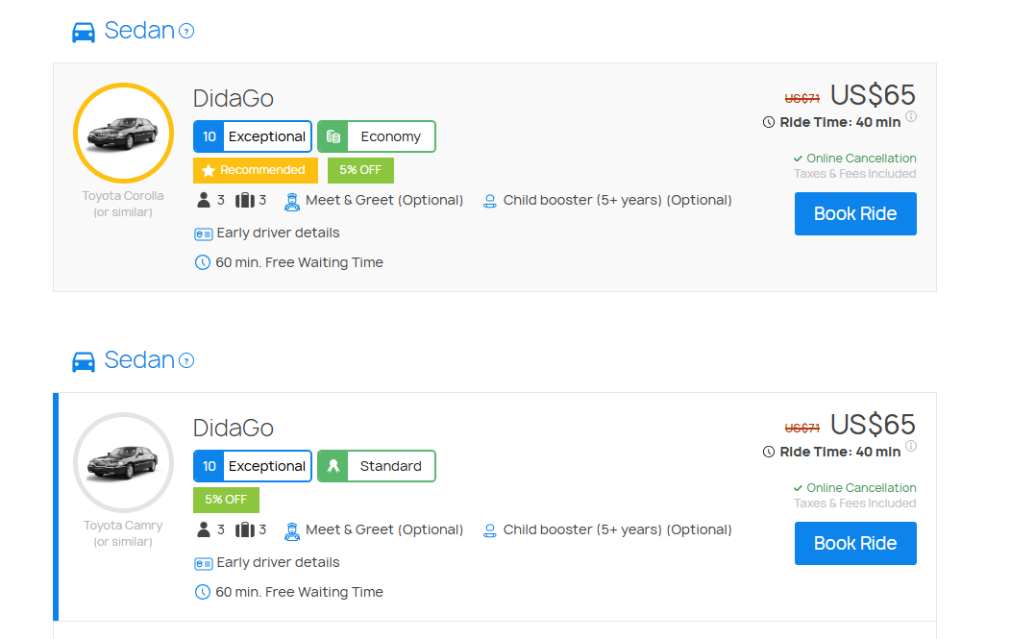Book Ride for the Toyota Camry sedan
Screen dimensions: 1011x639
tap(855, 543)
